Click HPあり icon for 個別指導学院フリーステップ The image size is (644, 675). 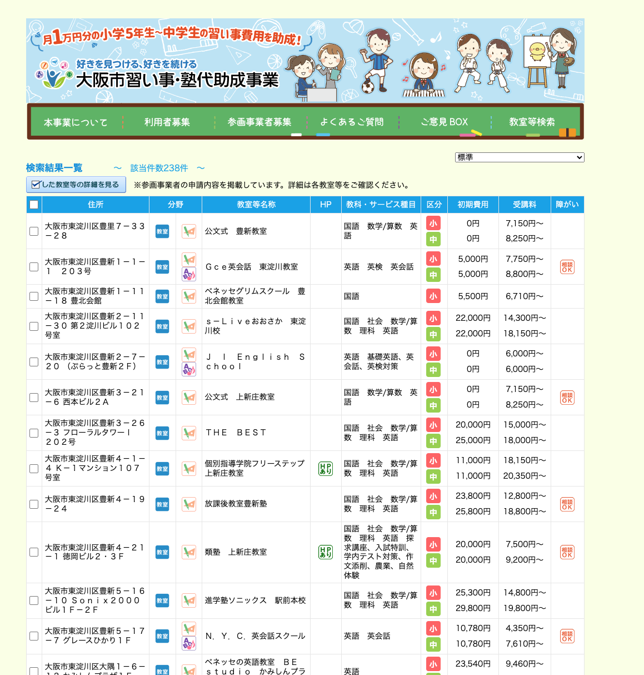click(x=326, y=469)
